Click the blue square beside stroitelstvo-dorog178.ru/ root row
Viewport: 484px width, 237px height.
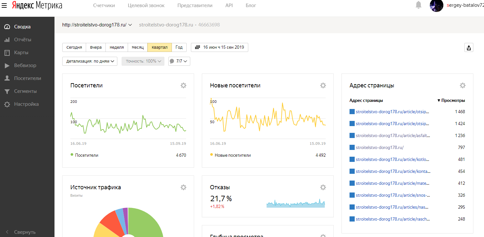pos(352,147)
